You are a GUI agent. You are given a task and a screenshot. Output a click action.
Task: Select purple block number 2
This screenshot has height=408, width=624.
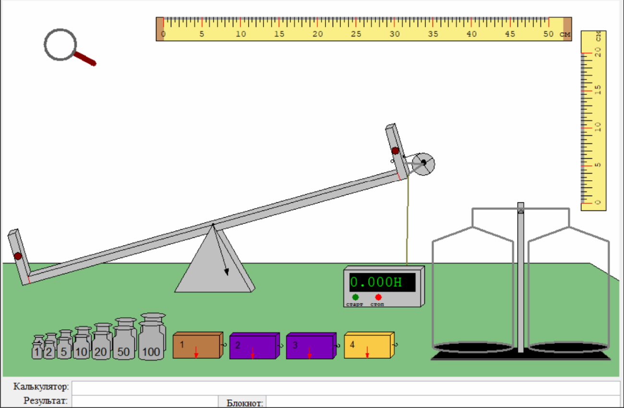coord(255,346)
